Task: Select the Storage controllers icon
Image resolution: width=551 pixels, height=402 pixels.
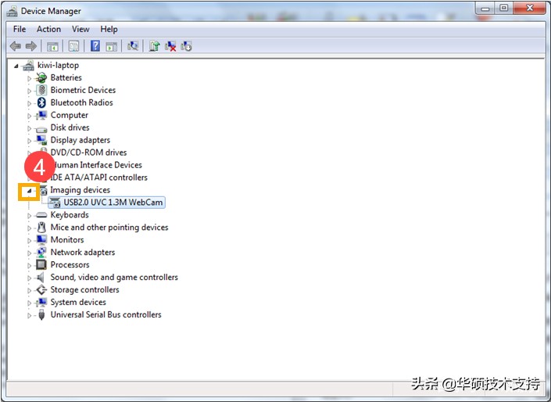Action: pos(41,290)
